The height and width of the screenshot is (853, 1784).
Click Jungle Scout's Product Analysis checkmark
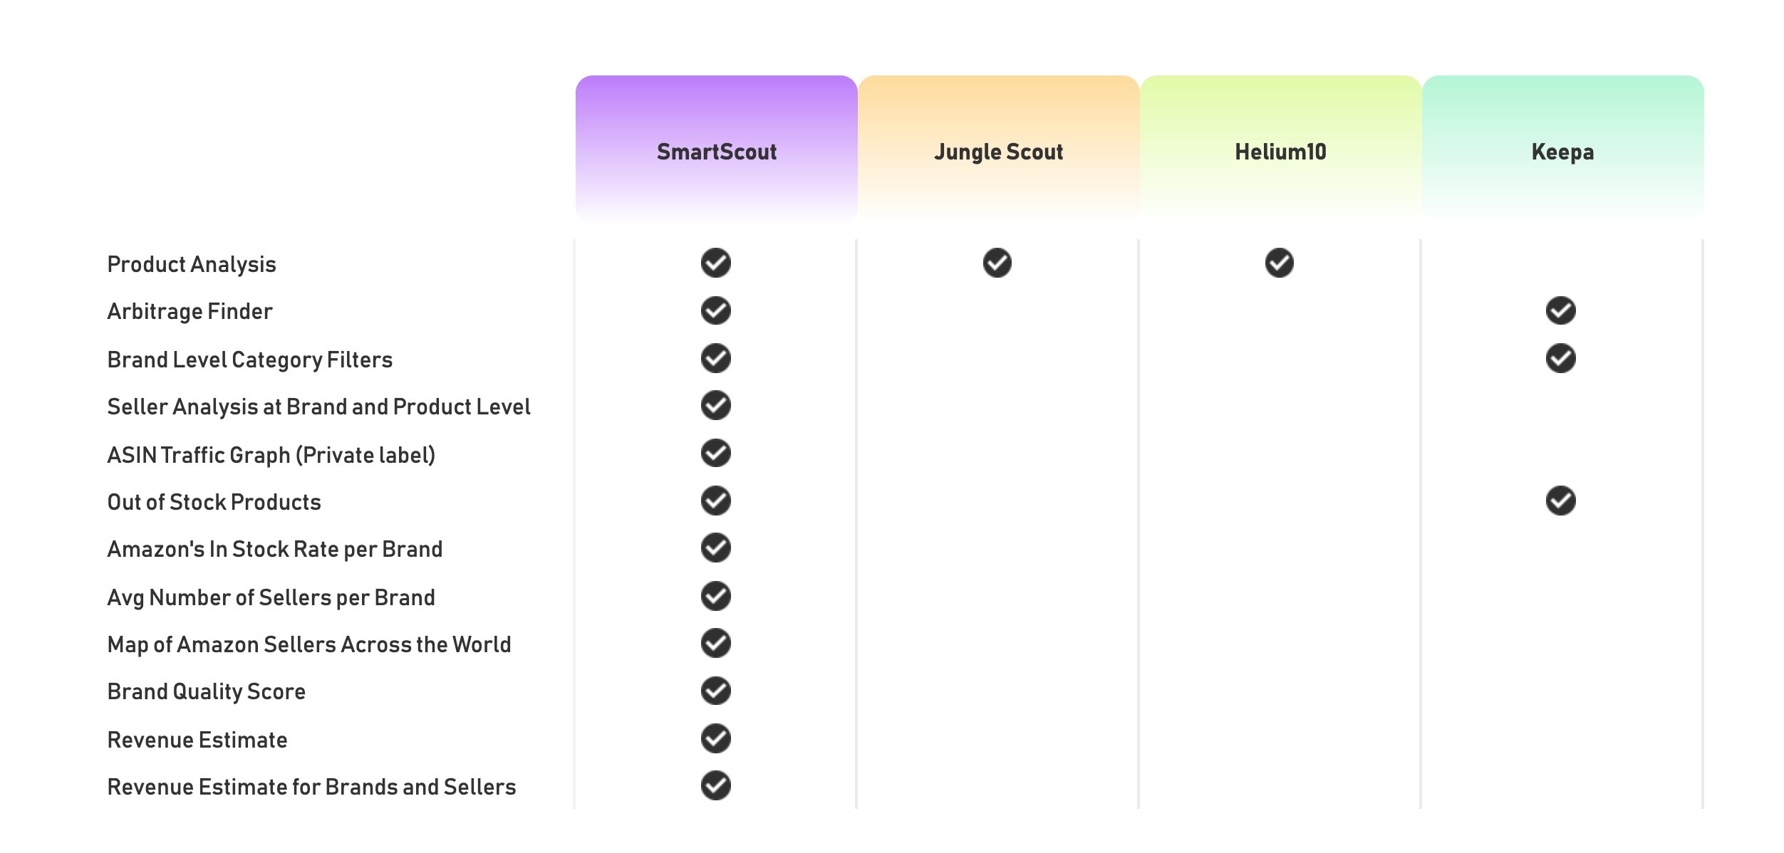[x=997, y=263]
